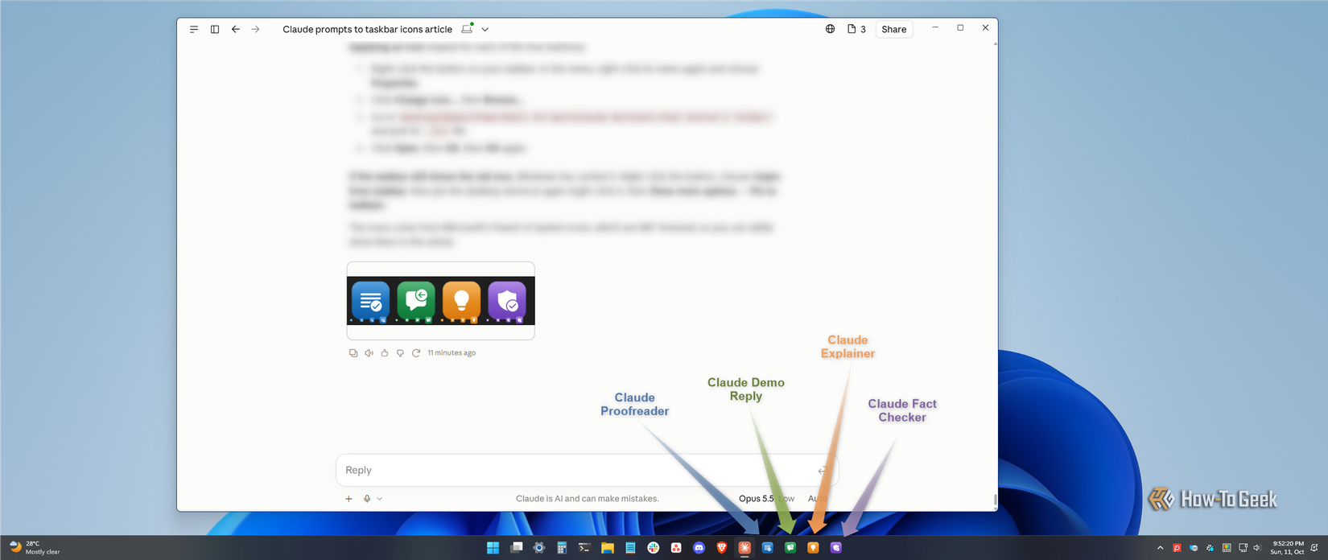Expand the microphone options chevron
The height and width of the screenshot is (560, 1328).
(x=380, y=499)
